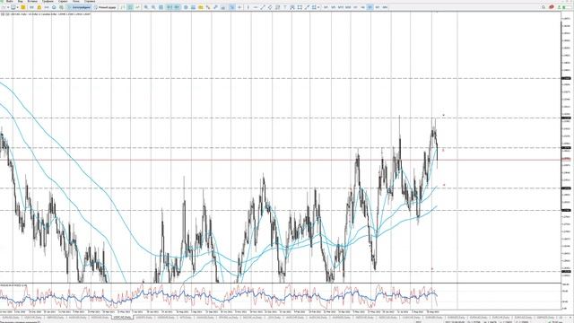Open the chart templates yellow icon

(201, 7)
